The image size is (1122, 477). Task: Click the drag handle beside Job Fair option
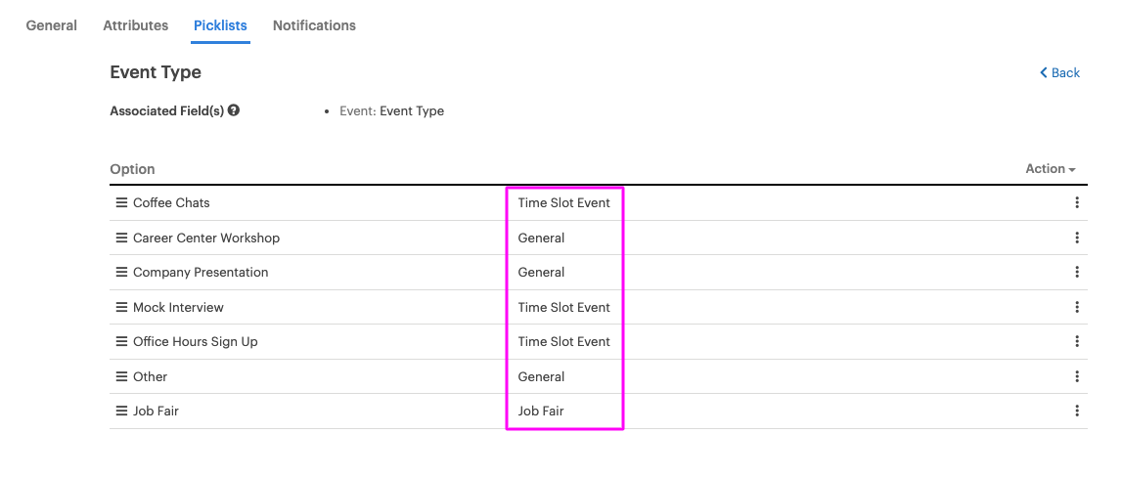click(121, 412)
